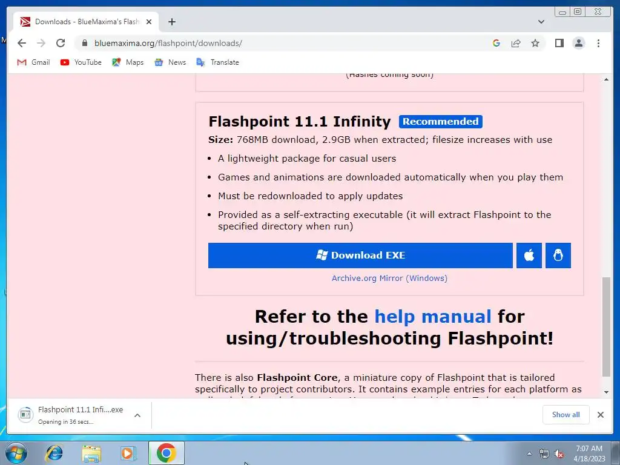Open Windows Explorer from taskbar
Screen dimensions: 620x465
(x=91, y=453)
